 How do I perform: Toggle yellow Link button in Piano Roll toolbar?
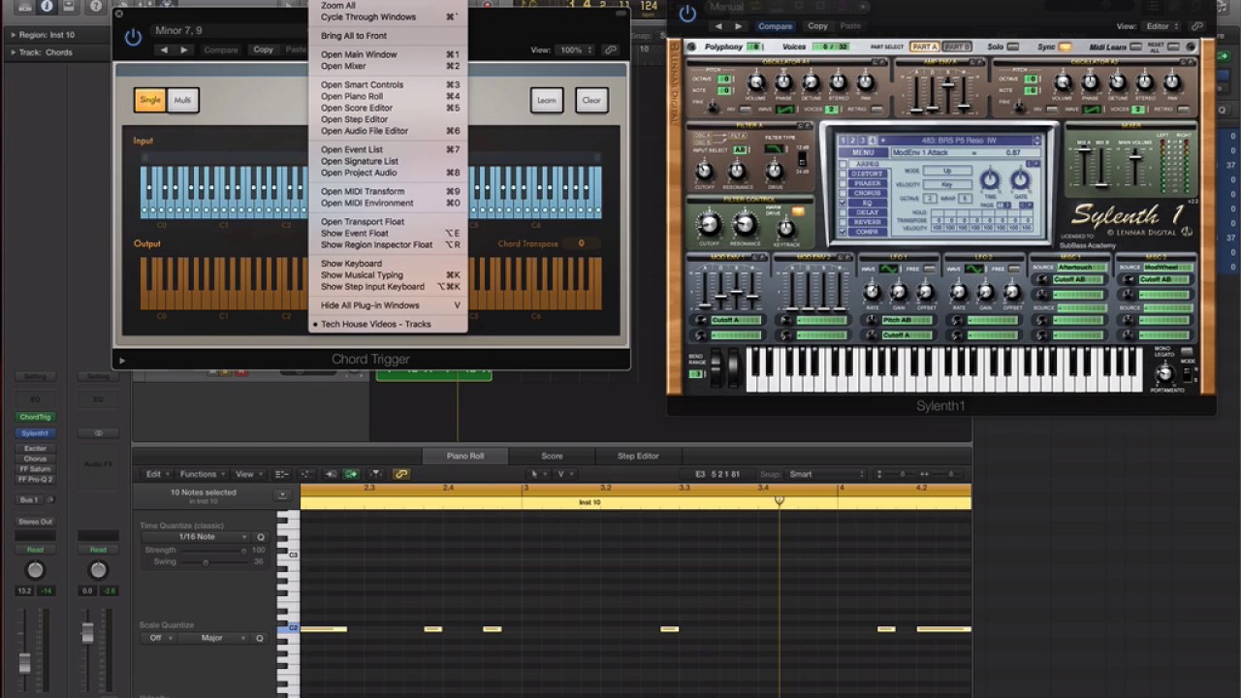point(400,474)
